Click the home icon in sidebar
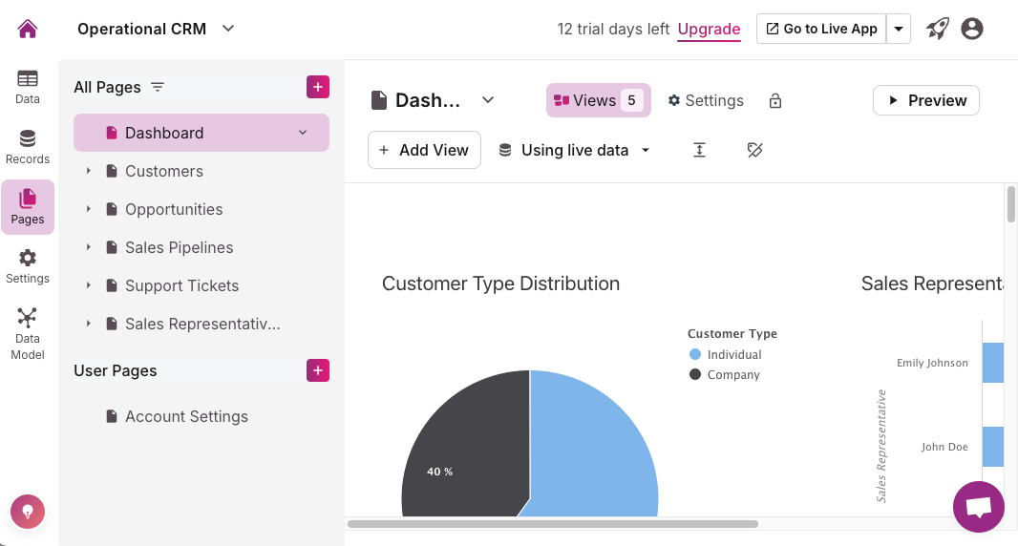1018x546 pixels. click(x=28, y=29)
